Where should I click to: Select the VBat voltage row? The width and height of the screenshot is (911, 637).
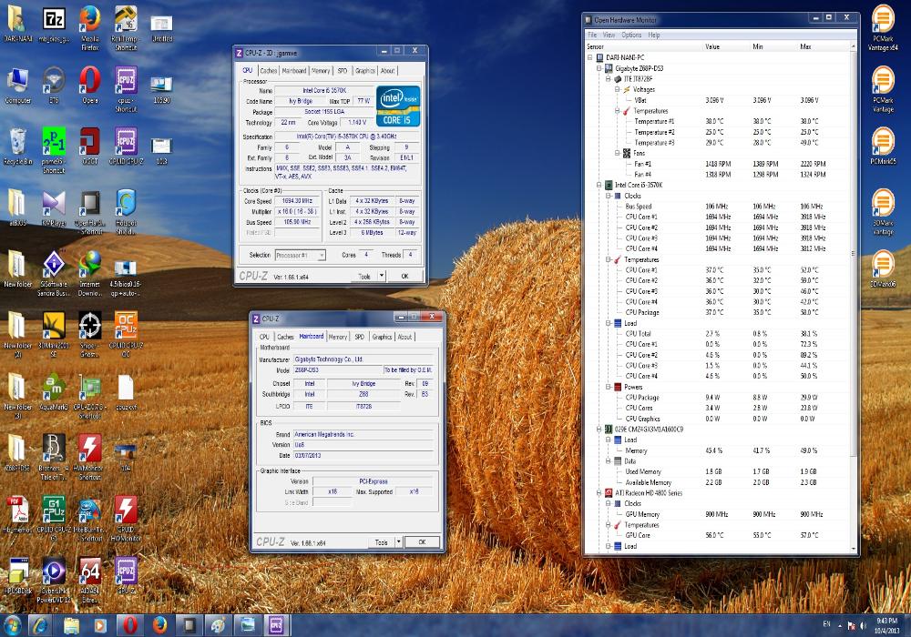(720, 100)
